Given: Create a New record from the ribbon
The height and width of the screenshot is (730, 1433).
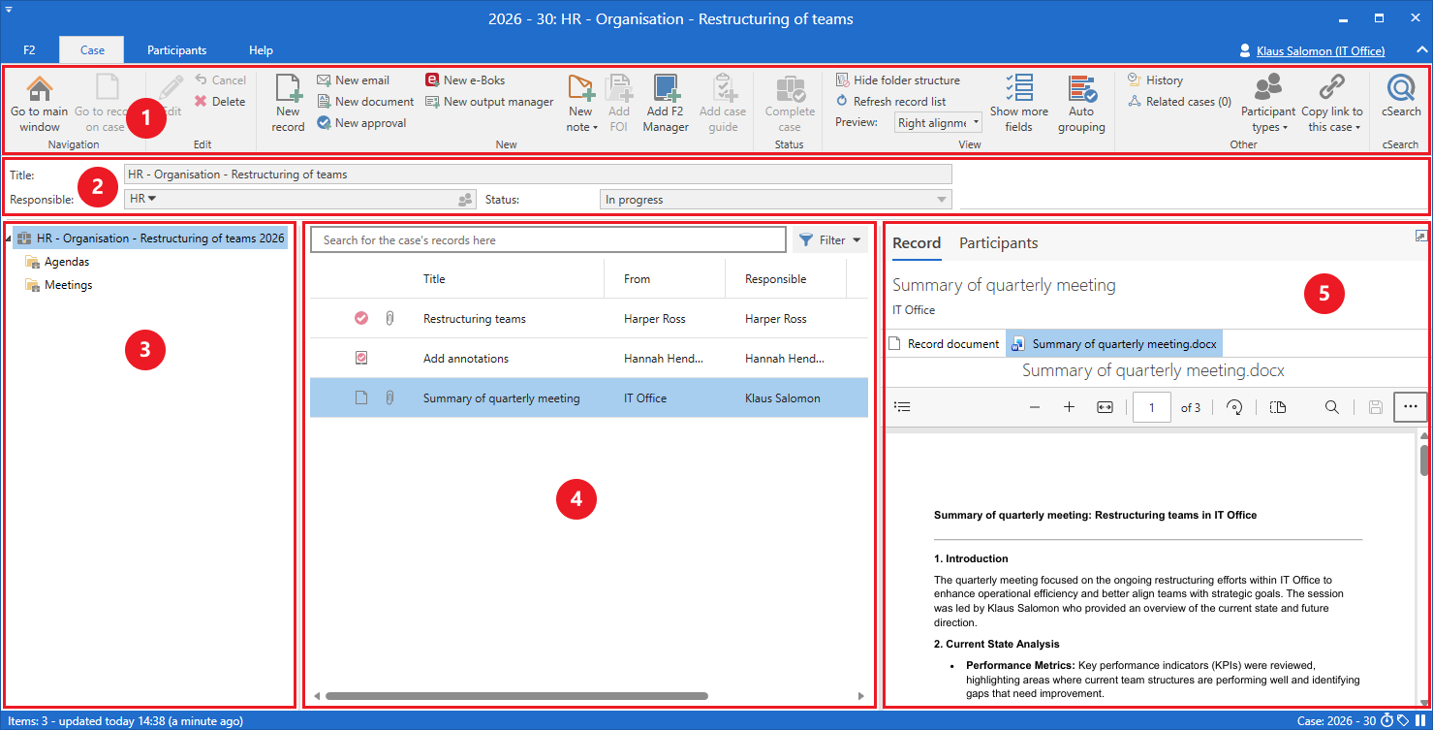Looking at the screenshot, I should tap(288, 103).
